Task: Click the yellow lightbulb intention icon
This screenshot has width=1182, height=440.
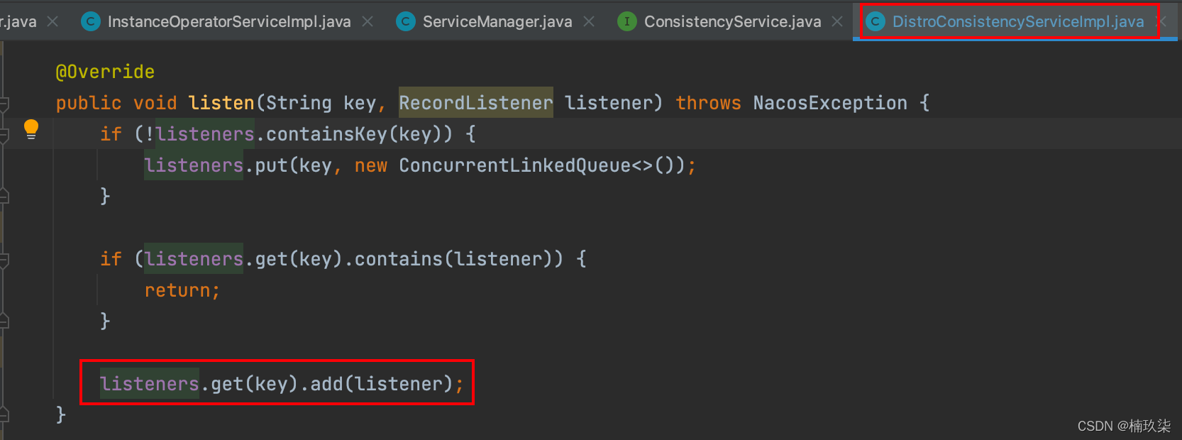Action: (x=31, y=129)
